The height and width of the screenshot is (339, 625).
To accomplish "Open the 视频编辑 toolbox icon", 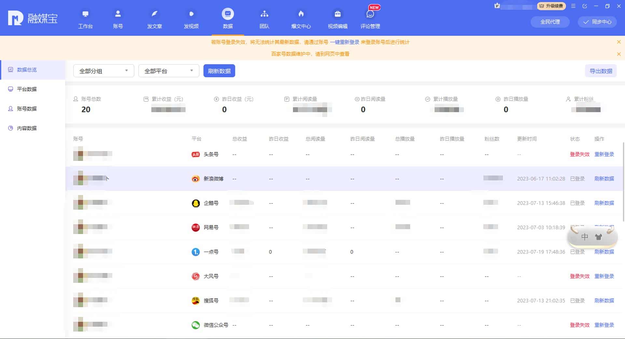I will (x=338, y=19).
